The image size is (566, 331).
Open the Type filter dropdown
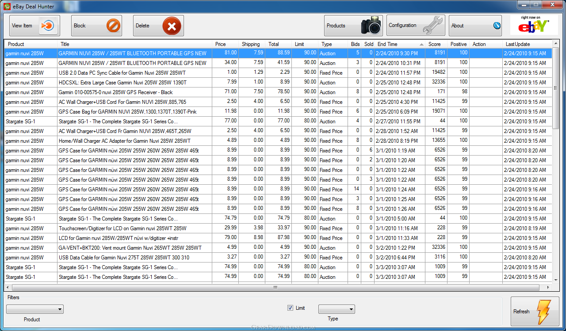coord(337,309)
